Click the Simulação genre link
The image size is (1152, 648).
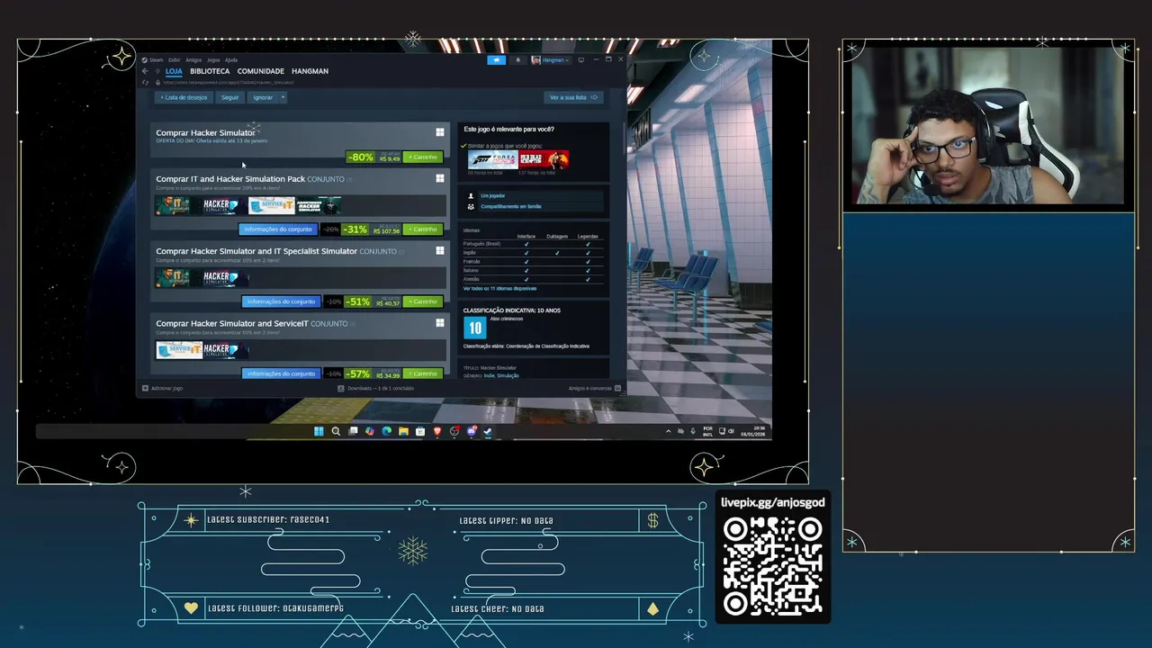(508, 375)
